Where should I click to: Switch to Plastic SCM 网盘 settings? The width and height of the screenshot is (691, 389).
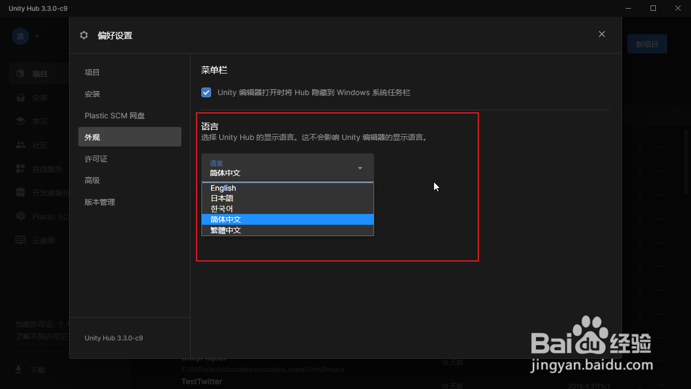click(130, 116)
